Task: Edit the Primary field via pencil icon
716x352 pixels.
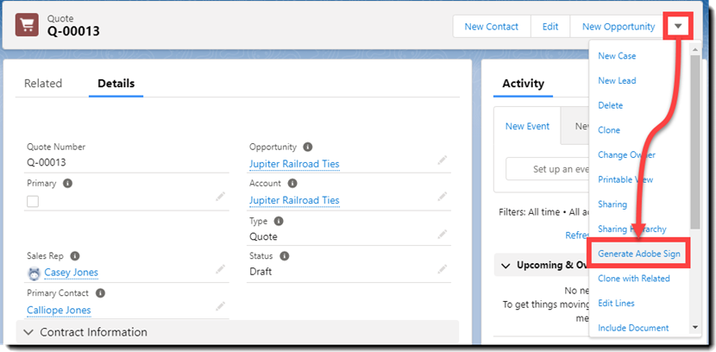Action: [221, 197]
